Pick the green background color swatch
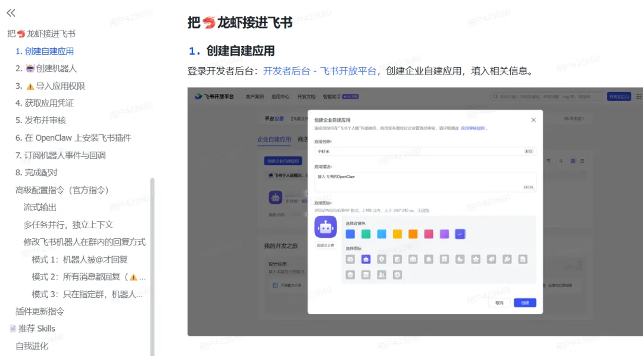Screen dimensions: 643x356 [366, 234]
